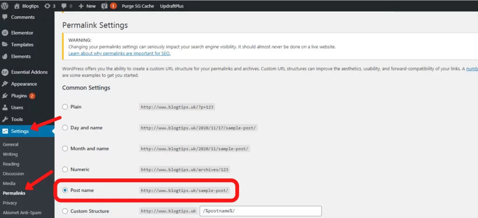Click the Common Settings heading
478x218 pixels.
[86, 88]
